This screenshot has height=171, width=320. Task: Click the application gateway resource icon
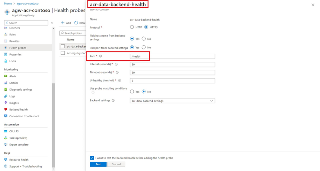[x=7, y=12]
